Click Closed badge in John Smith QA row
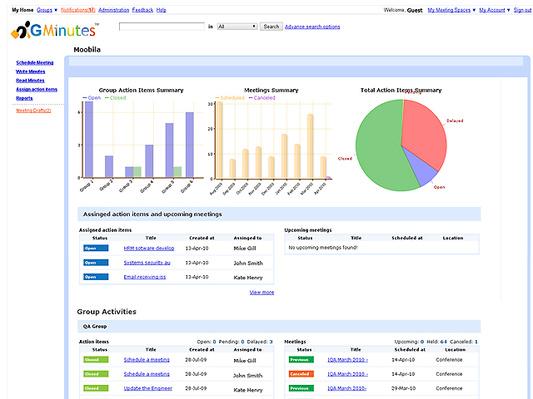533x399 pixels. coord(96,374)
